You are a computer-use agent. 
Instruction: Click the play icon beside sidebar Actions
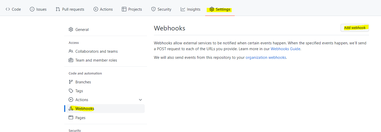[x=71, y=100]
